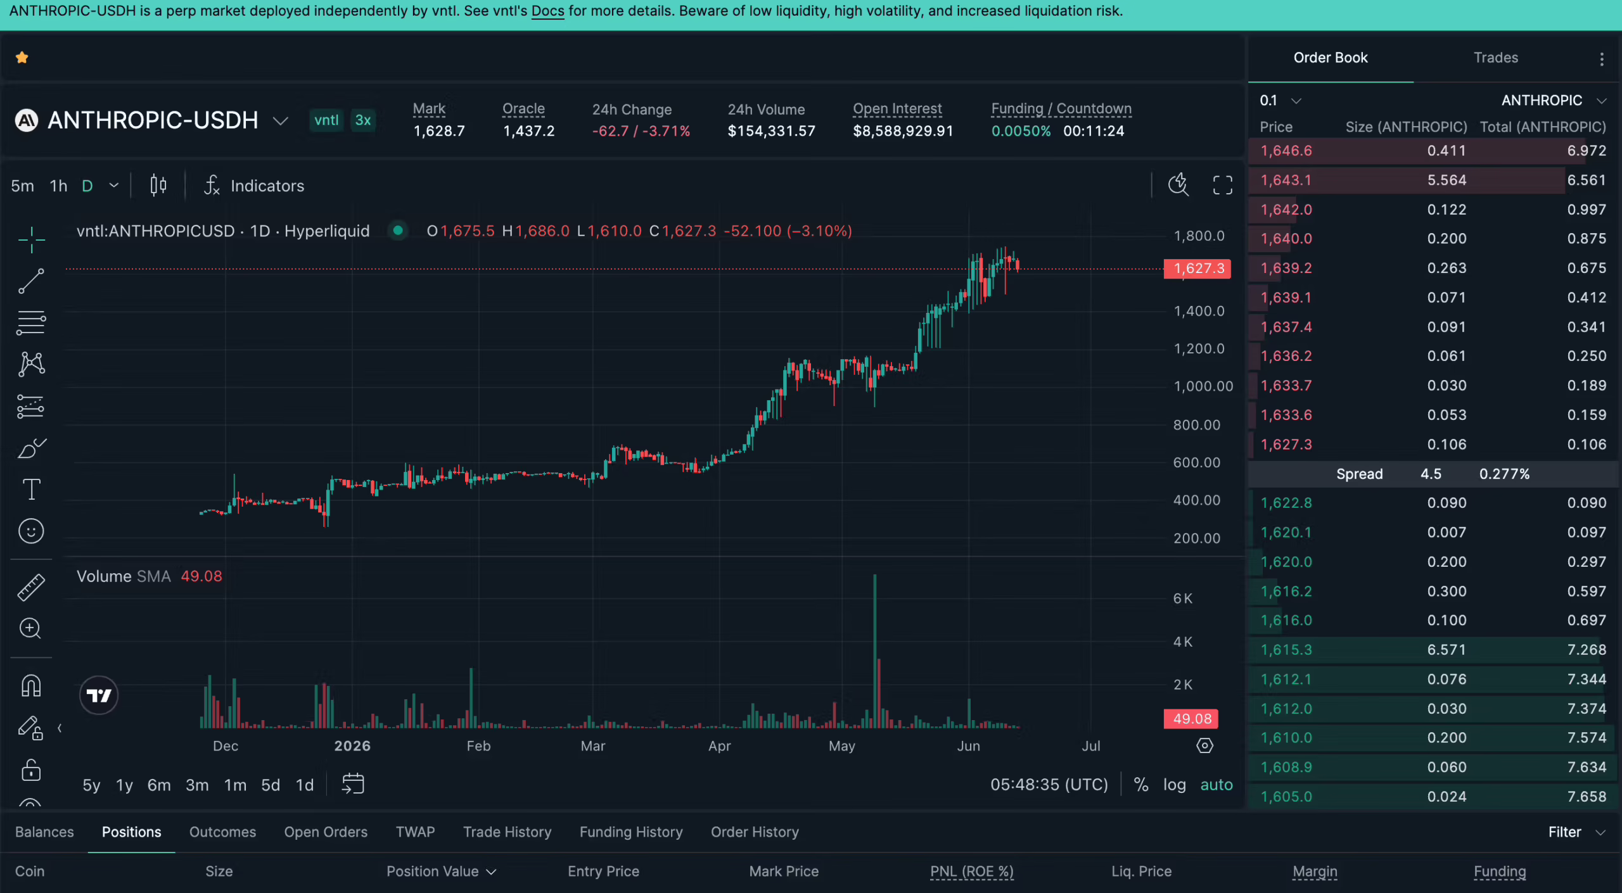The width and height of the screenshot is (1622, 893).
Task: Collapse the drawing toolbar arrow
Action: pos(60,728)
